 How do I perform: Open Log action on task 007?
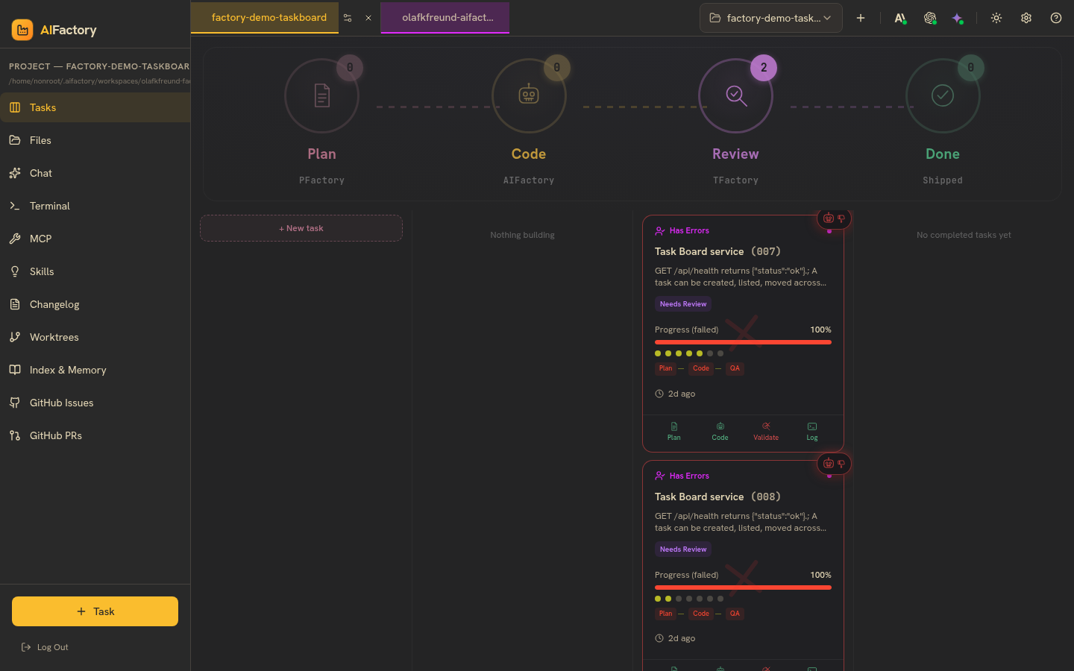(812, 432)
